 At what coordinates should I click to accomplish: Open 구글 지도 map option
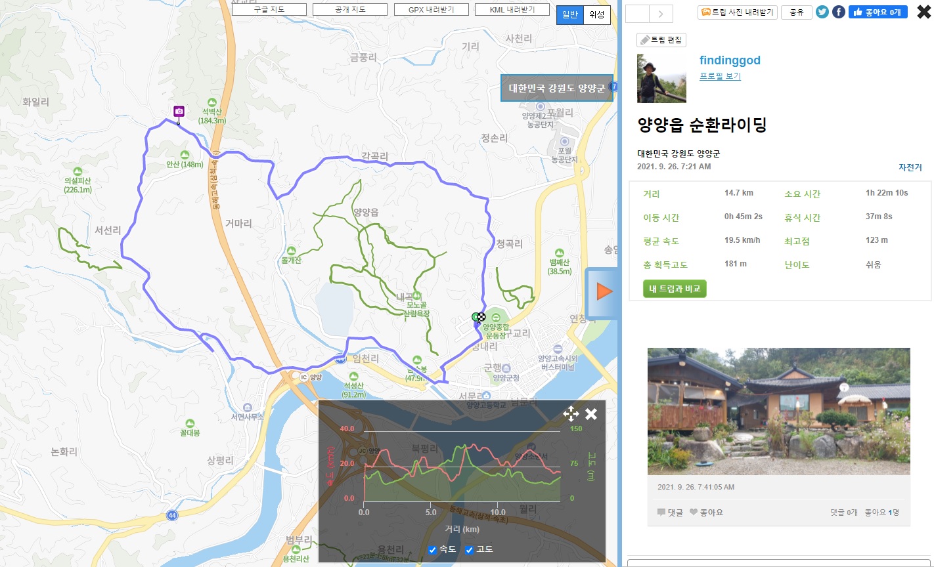pyautogui.click(x=269, y=10)
